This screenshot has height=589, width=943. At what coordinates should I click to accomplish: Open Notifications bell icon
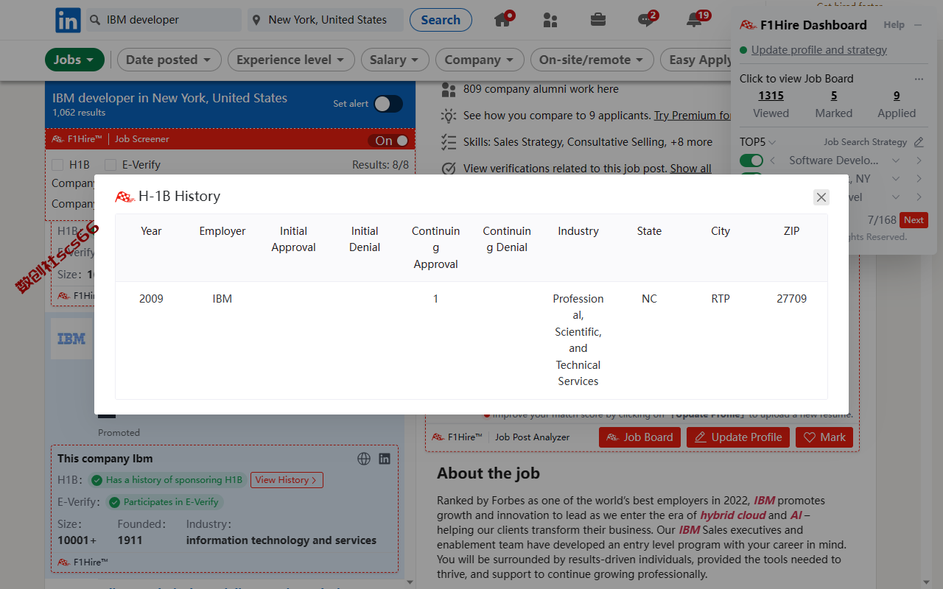pos(694,20)
